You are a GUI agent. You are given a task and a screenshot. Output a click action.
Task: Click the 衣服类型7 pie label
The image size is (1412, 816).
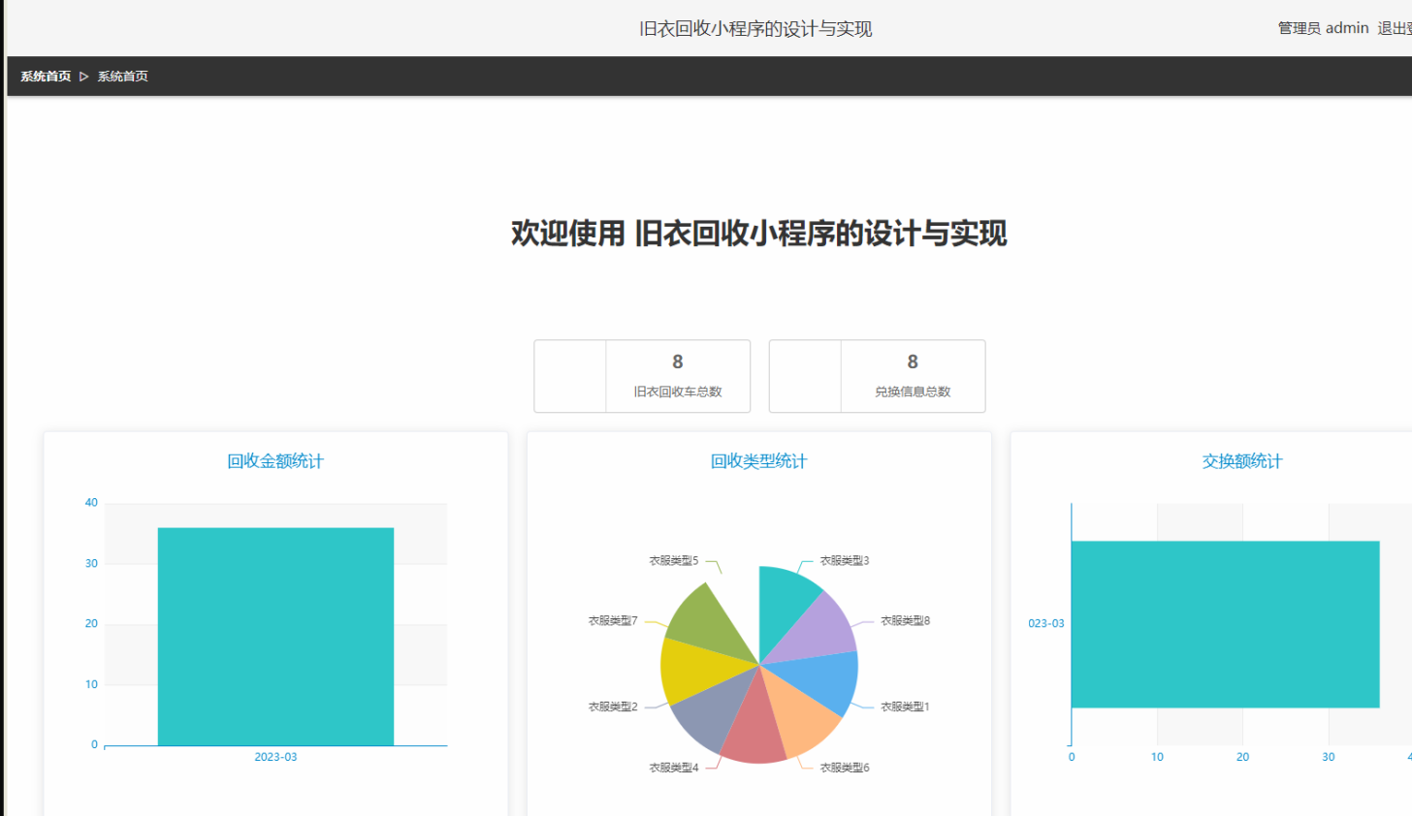point(613,621)
